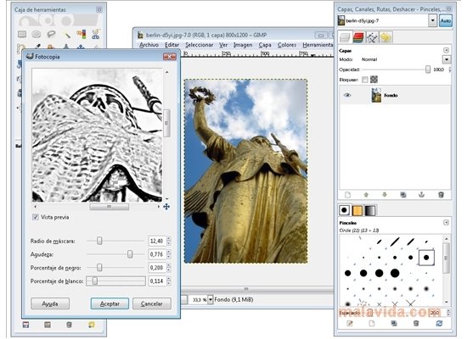Click the Ayuda button
This screenshot has height=339, width=467.
pos(50,303)
